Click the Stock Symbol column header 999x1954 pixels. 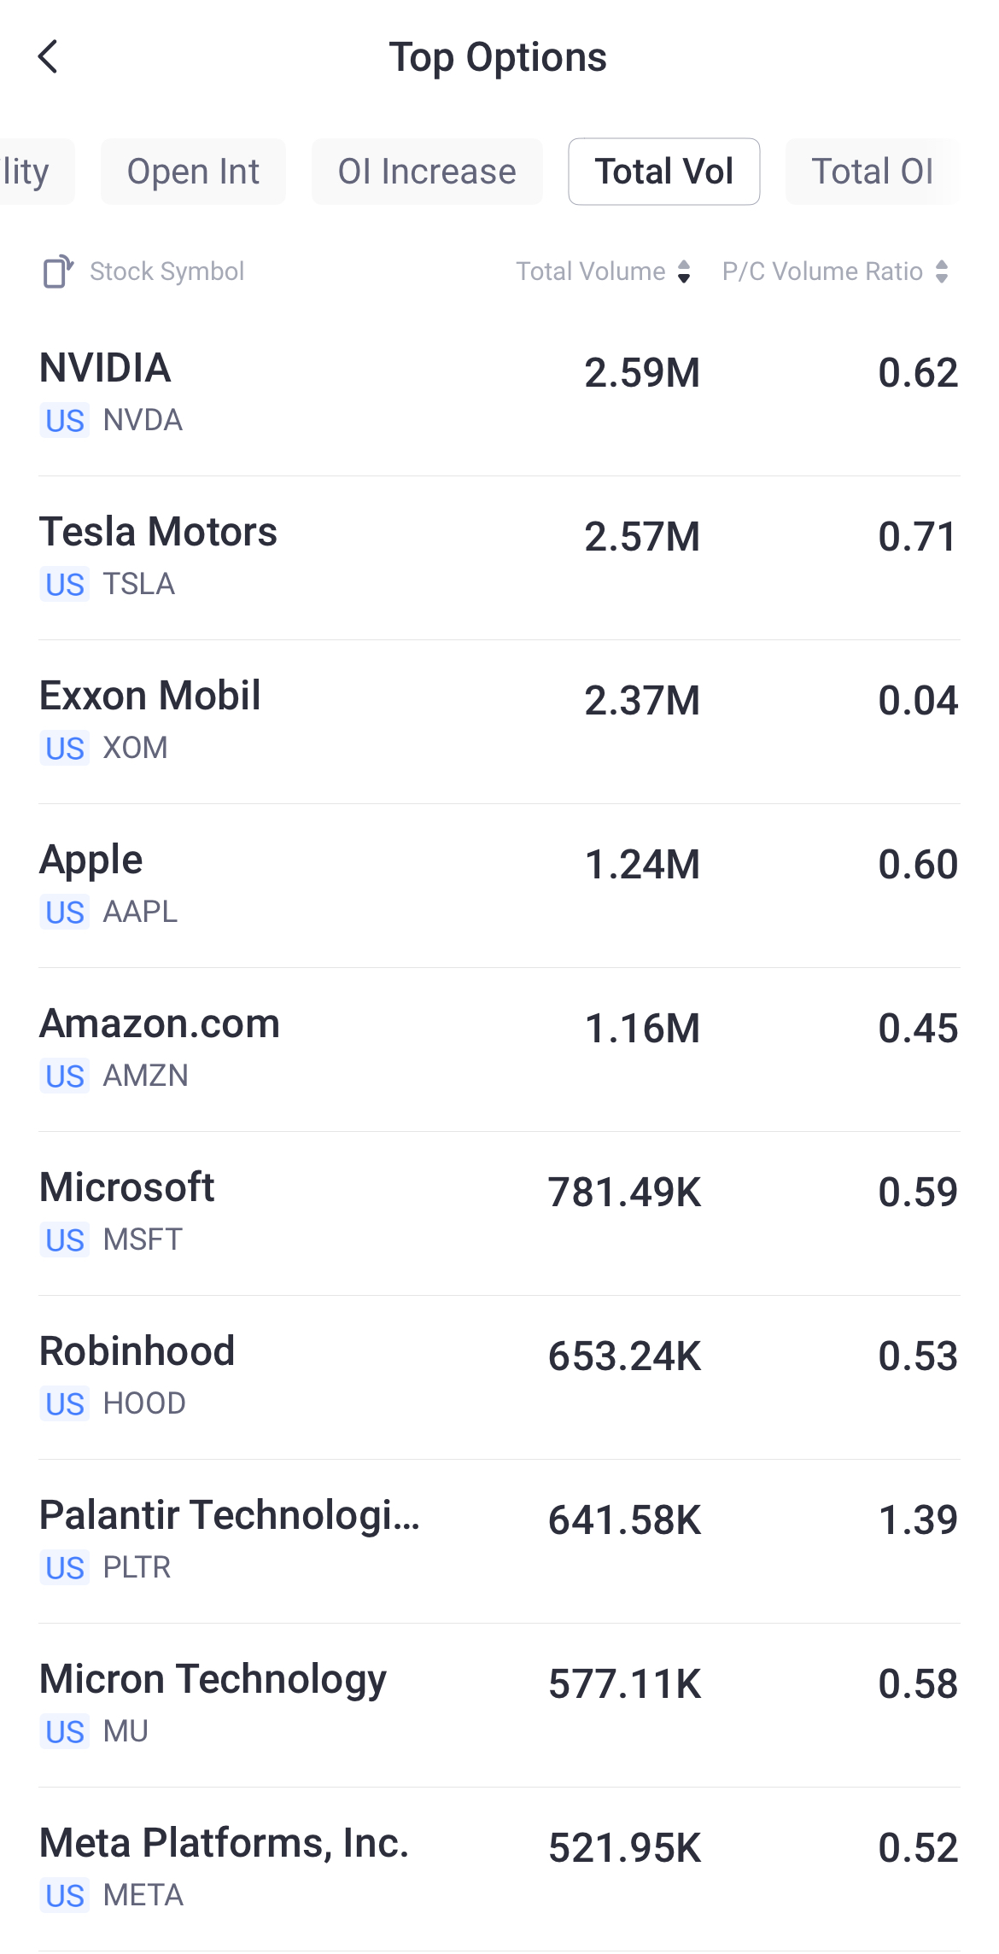[x=166, y=271]
